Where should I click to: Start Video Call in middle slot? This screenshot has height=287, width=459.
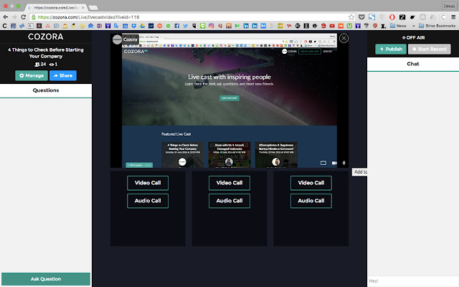(x=229, y=183)
